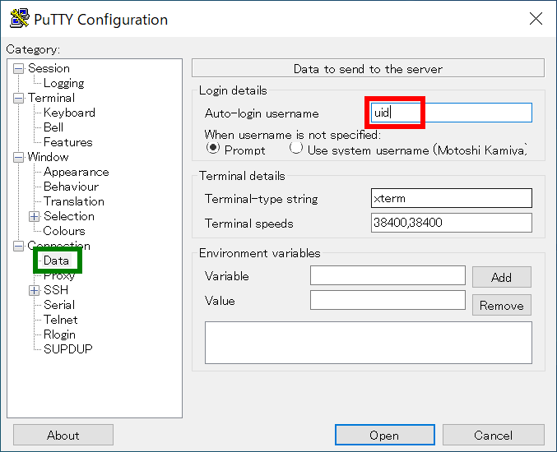Click the environment Value field
Viewport: 557px width, 452px height.
(388, 300)
